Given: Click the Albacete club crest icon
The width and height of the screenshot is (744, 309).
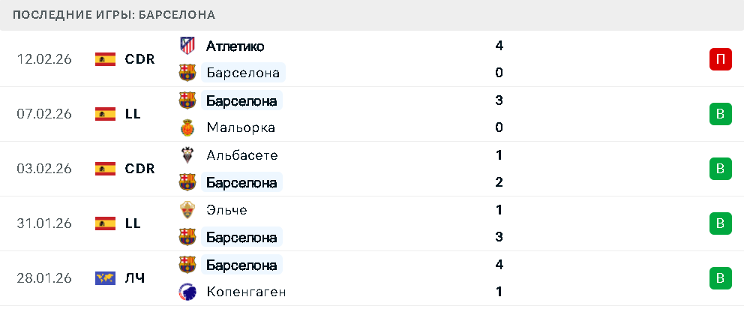Looking at the screenshot, I should (187, 155).
